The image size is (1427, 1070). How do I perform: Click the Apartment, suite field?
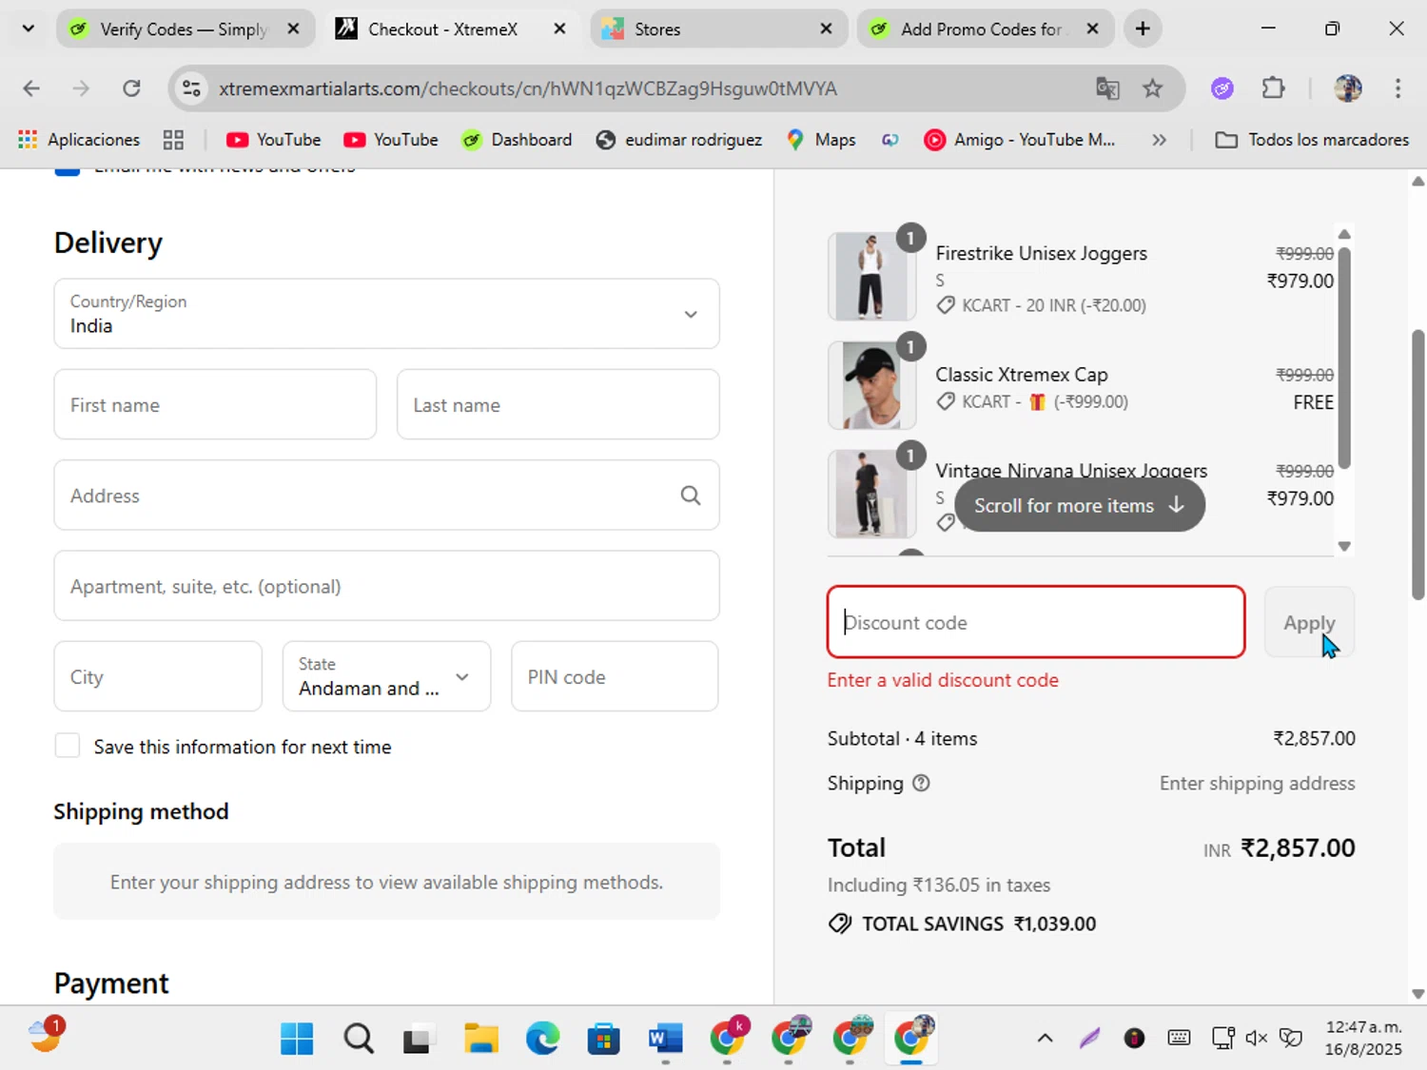(386, 586)
